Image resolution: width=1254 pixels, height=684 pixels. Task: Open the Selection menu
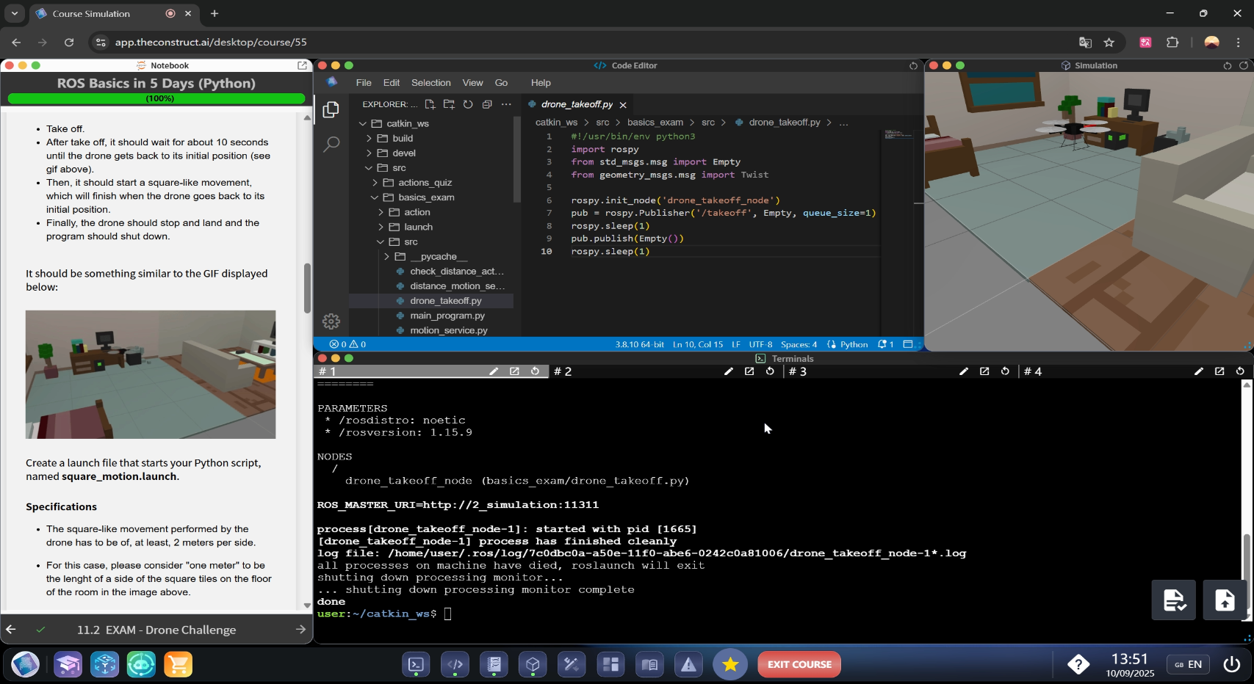[430, 83]
